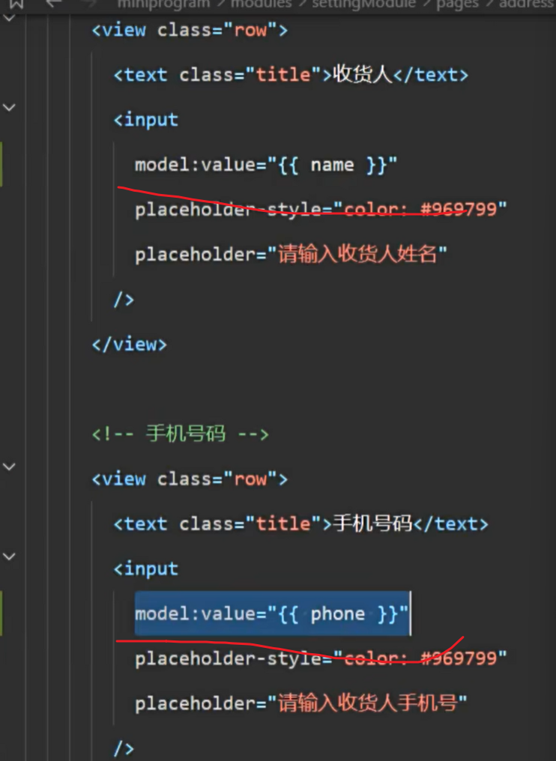Click the highlighted model:value phone line
The height and width of the screenshot is (761, 556).
271,614
